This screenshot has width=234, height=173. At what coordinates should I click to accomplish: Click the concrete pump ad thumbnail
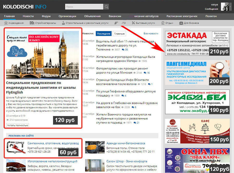(x=95, y=147)
